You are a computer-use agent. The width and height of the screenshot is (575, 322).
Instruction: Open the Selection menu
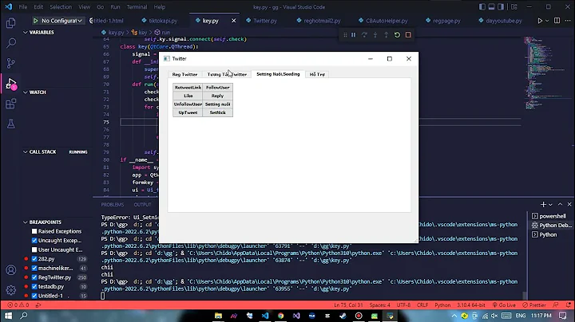click(61, 7)
